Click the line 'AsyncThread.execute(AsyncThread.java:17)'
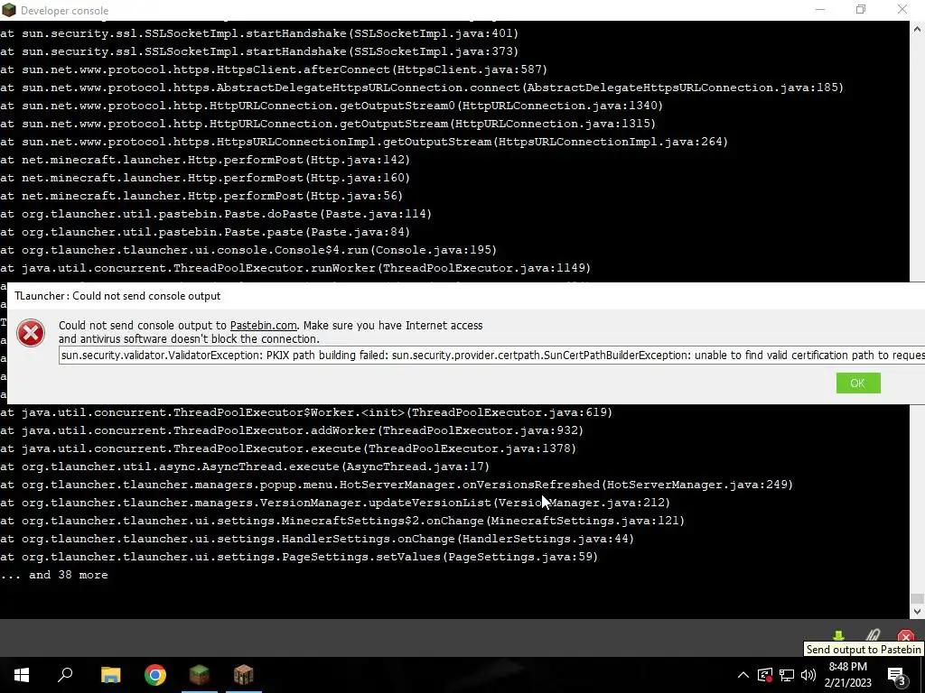Image resolution: width=925 pixels, height=693 pixels. [x=245, y=467]
